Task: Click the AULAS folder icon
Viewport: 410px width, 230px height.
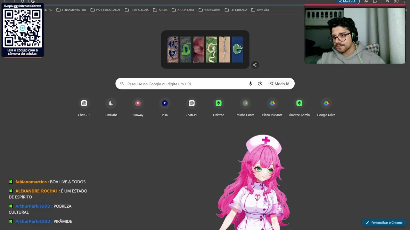Action: pyautogui.click(x=155, y=10)
